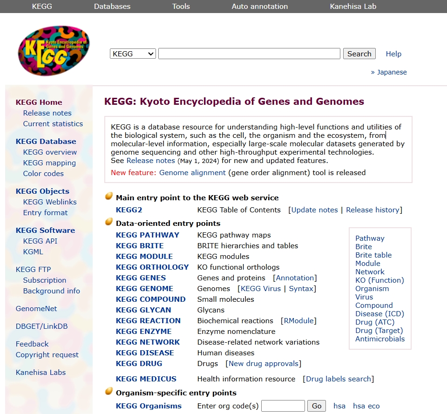This screenshot has height=414, width=447.
Task: Open KEGG API sidebar link
Action: [x=40, y=241]
